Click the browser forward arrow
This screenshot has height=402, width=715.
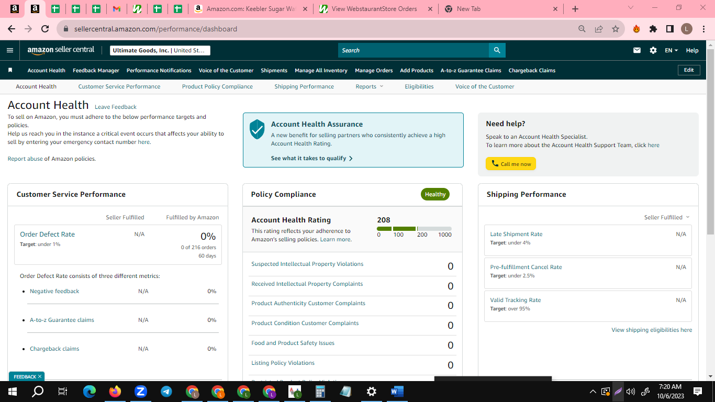tap(28, 29)
